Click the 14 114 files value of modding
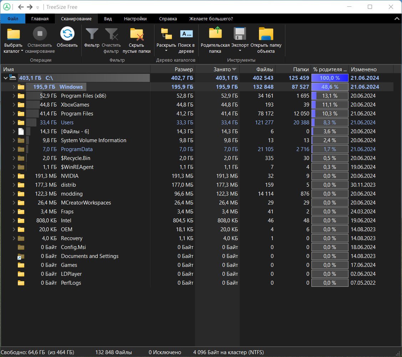Image resolution: width=402 pixels, height=357 pixels. tap(266, 194)
